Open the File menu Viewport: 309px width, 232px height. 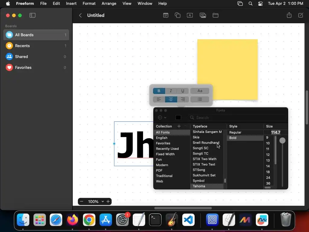click(43, 4)
